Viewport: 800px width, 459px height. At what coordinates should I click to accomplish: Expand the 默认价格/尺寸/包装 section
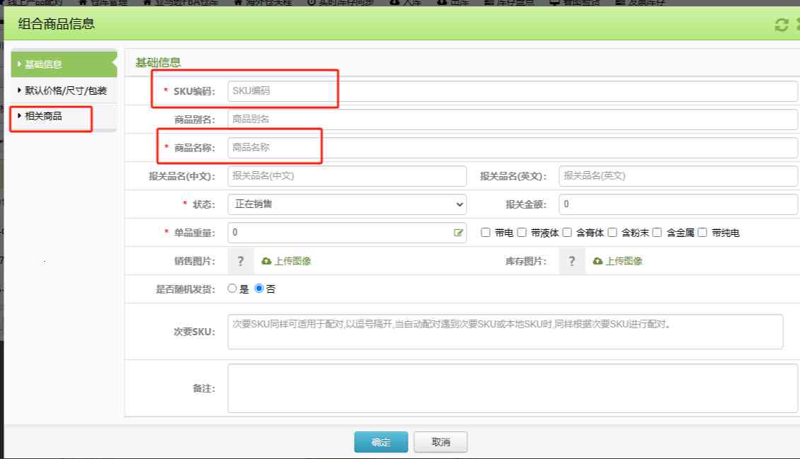(x=62, y=91)
